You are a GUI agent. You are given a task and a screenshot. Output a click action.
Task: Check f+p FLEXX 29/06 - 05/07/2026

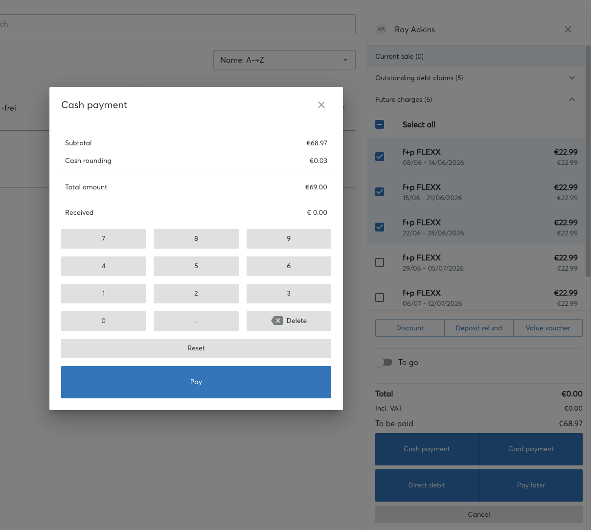(x=380, y=262)
